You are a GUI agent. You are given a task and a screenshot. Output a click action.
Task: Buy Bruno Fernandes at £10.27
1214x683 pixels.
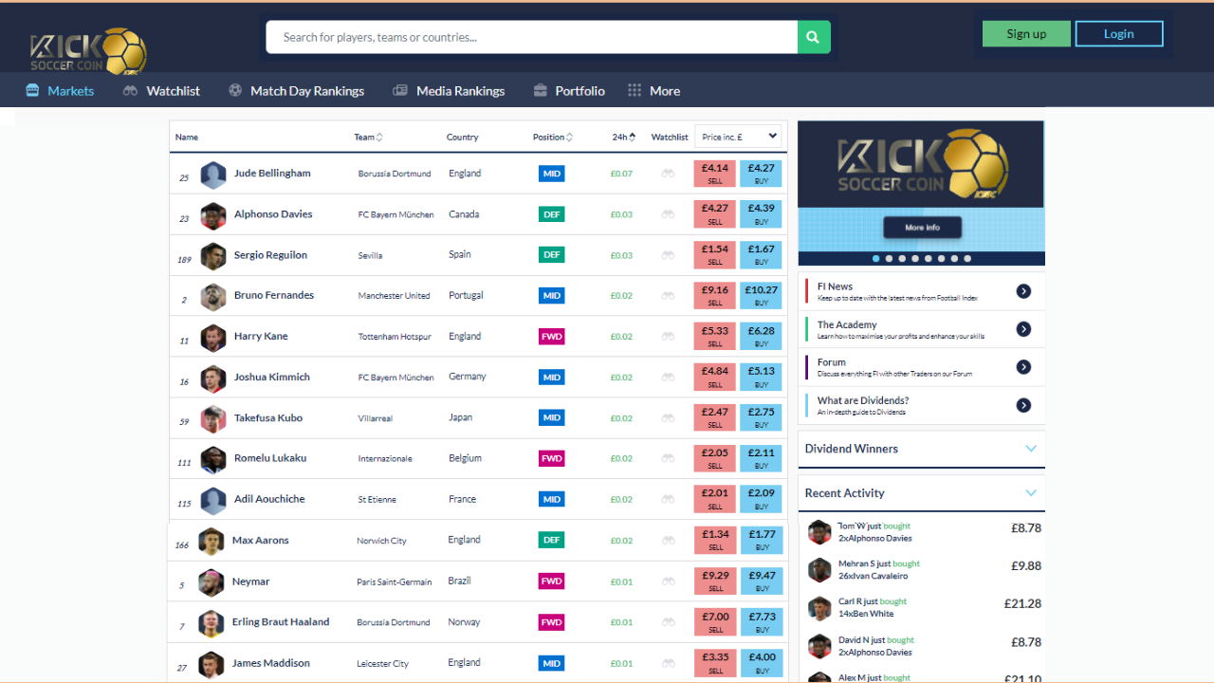coord(762,296)
